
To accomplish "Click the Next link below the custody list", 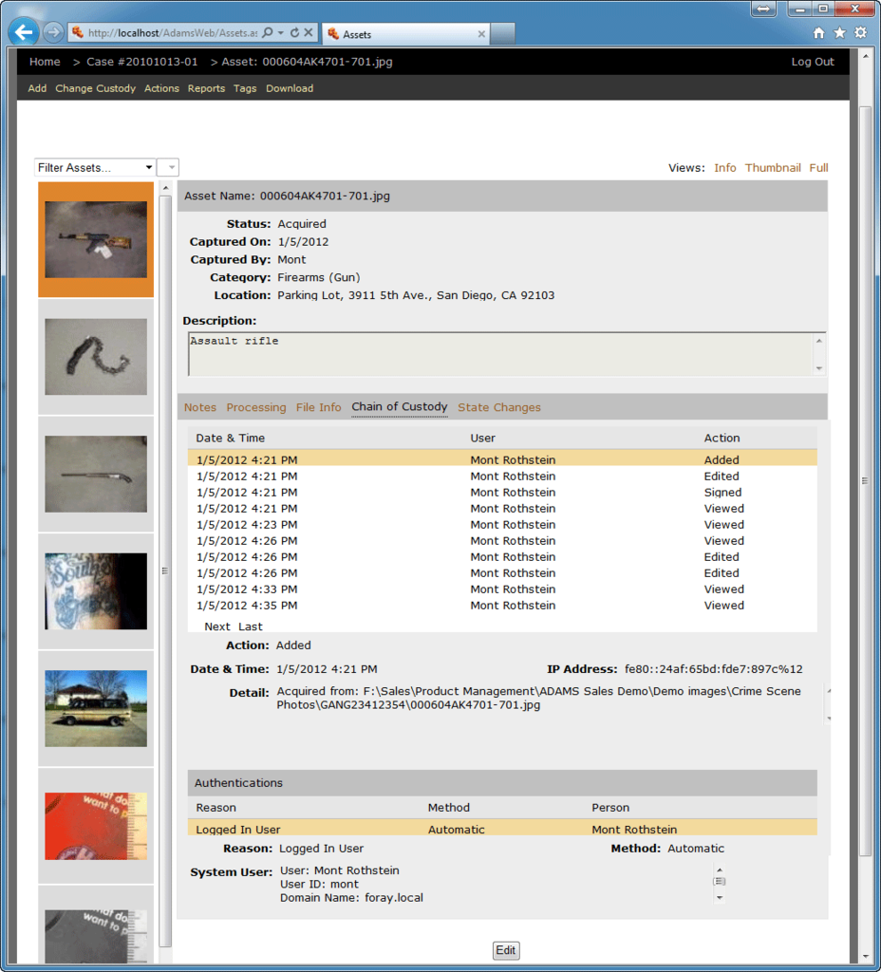I will click(217, 626).
